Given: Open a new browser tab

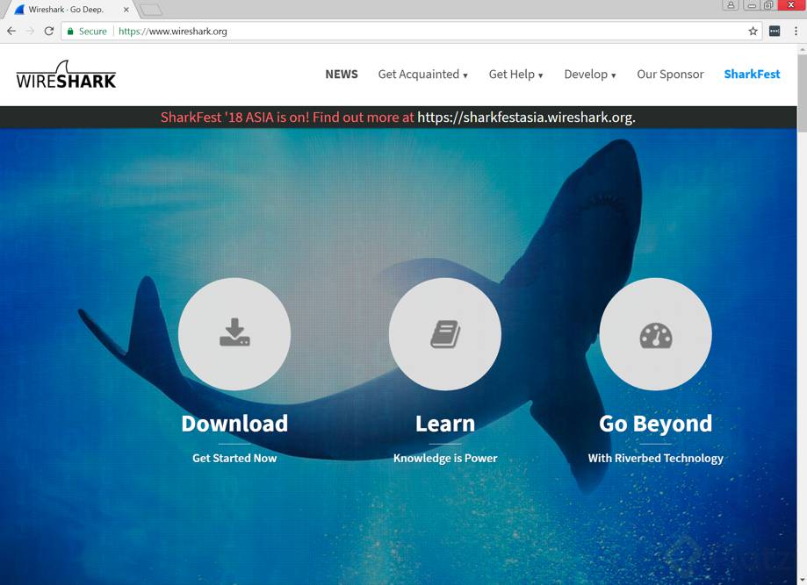Looking at the screenshot, I should (150, 10).
